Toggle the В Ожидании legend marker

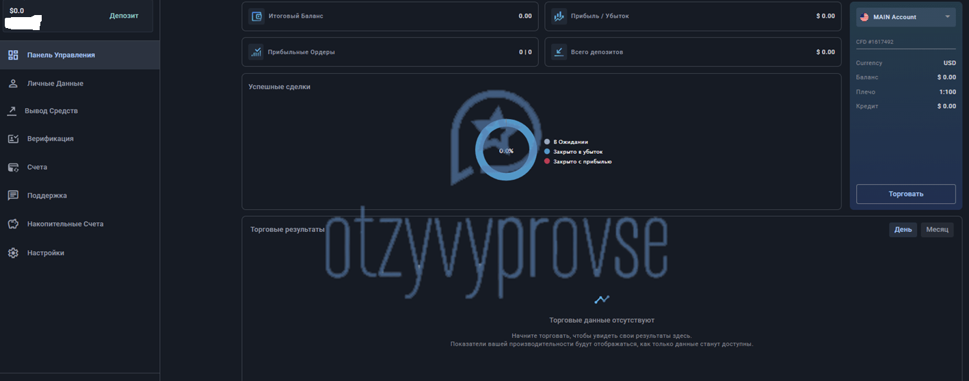click(547, 142)
